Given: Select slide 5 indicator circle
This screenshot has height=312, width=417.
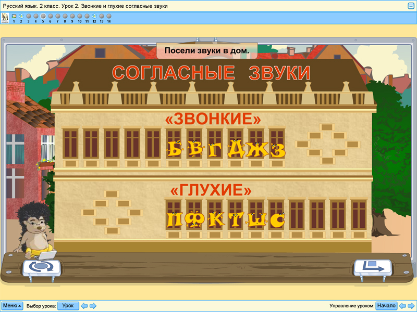Looking at the screenshot, I should pyautogui.click(x=43, y=17).
